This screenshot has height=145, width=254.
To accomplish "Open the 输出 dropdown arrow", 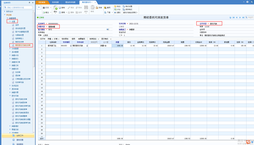I will [51, 12].
